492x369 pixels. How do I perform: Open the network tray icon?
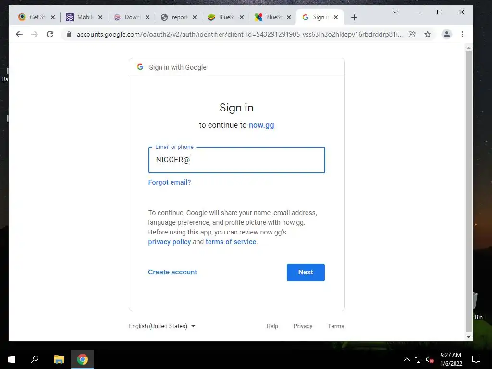418,359
